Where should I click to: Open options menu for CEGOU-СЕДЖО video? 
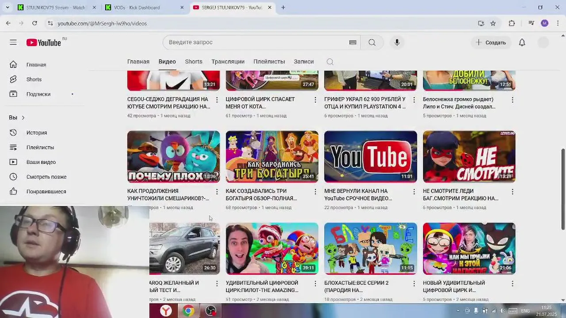[x=217, y=100]
